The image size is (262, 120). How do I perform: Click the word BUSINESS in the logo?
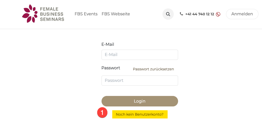pos(52,14)
